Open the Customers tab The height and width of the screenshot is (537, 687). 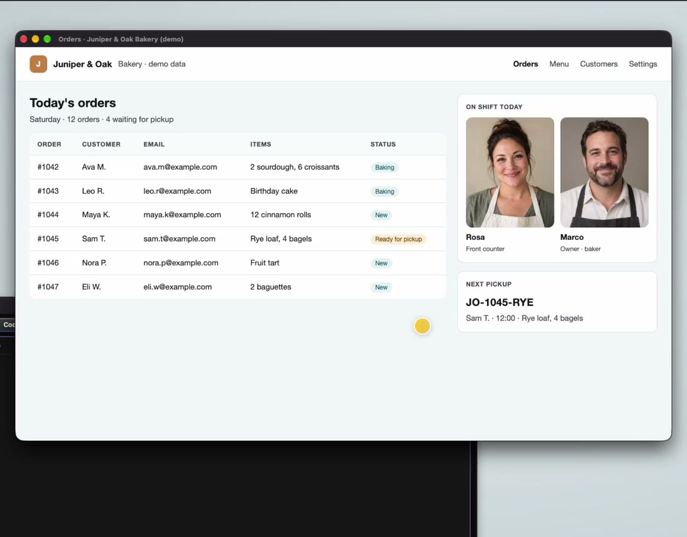(598, 64)
